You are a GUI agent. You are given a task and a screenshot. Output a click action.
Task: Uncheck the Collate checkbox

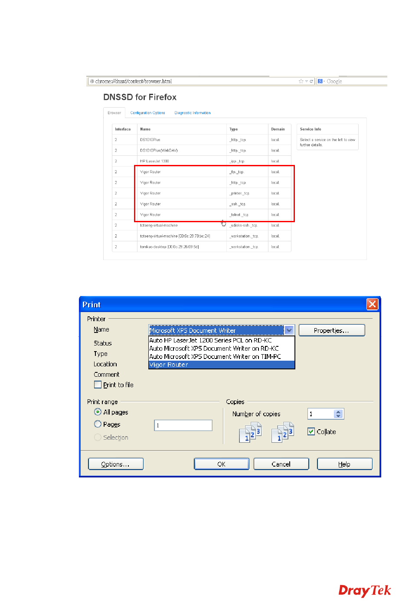pos(311,431)
